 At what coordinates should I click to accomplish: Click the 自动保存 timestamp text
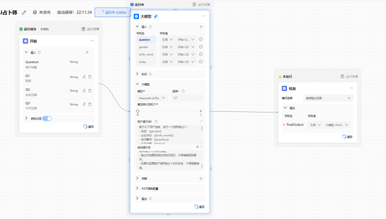74,12
